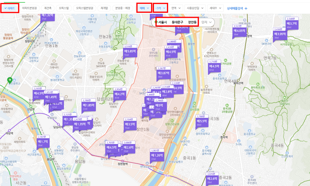This screenshot has height=186, width=310.
Task: Open the 매 1.26억 22㎡ listing marker
Action: pos(157,155)
